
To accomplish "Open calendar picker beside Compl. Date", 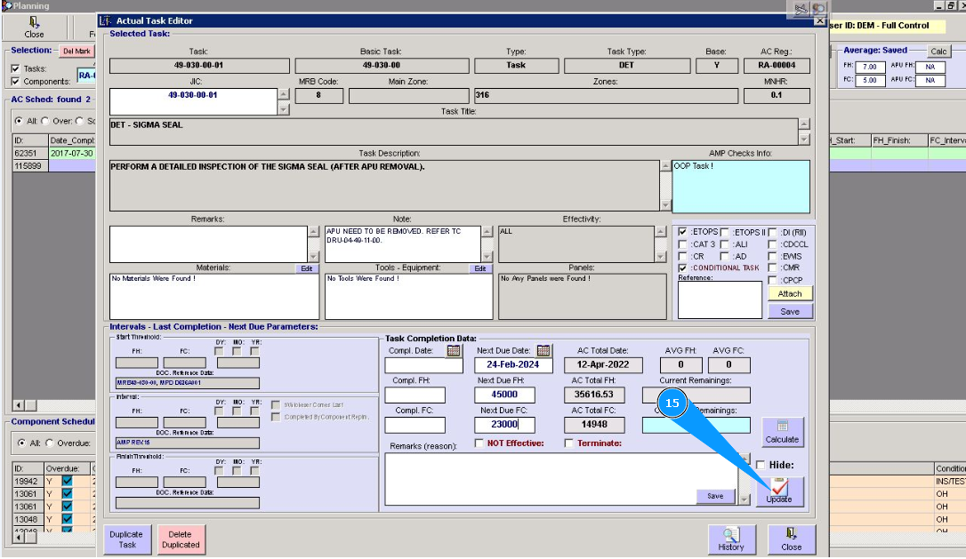I will pos(454,351).
